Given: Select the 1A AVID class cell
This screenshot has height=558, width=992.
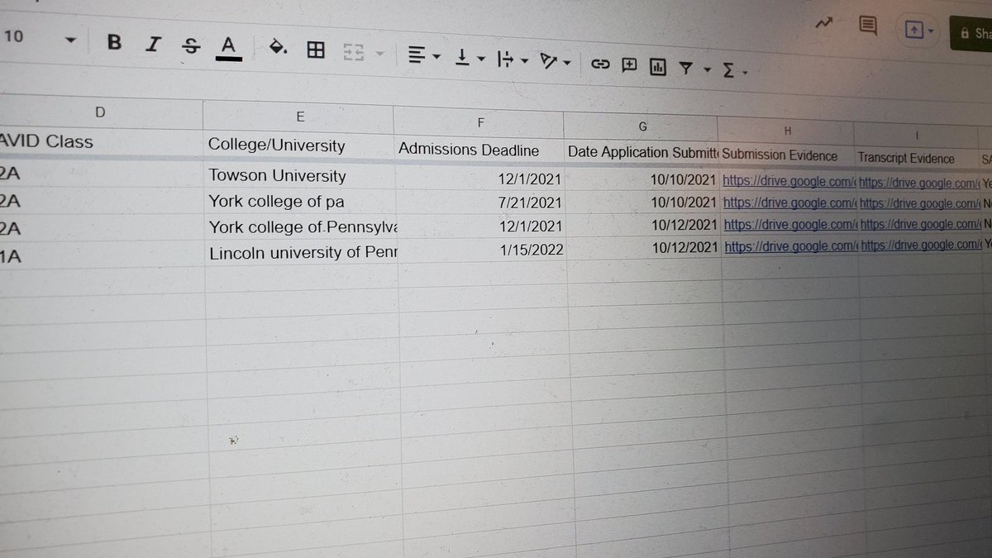Looking at the screenshot, I should coord(103,257).
